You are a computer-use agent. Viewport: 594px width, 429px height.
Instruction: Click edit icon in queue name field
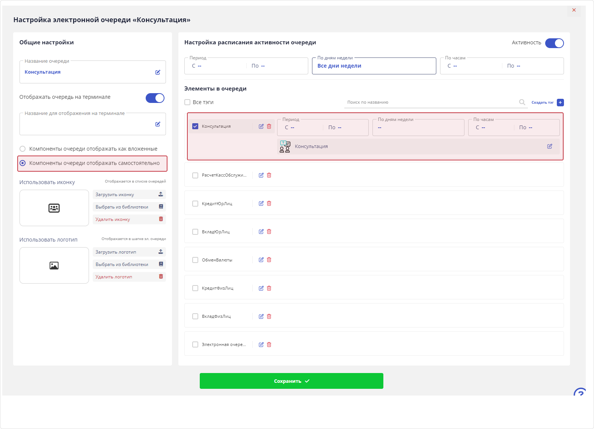pyautogui.click(x=158, y=72)
